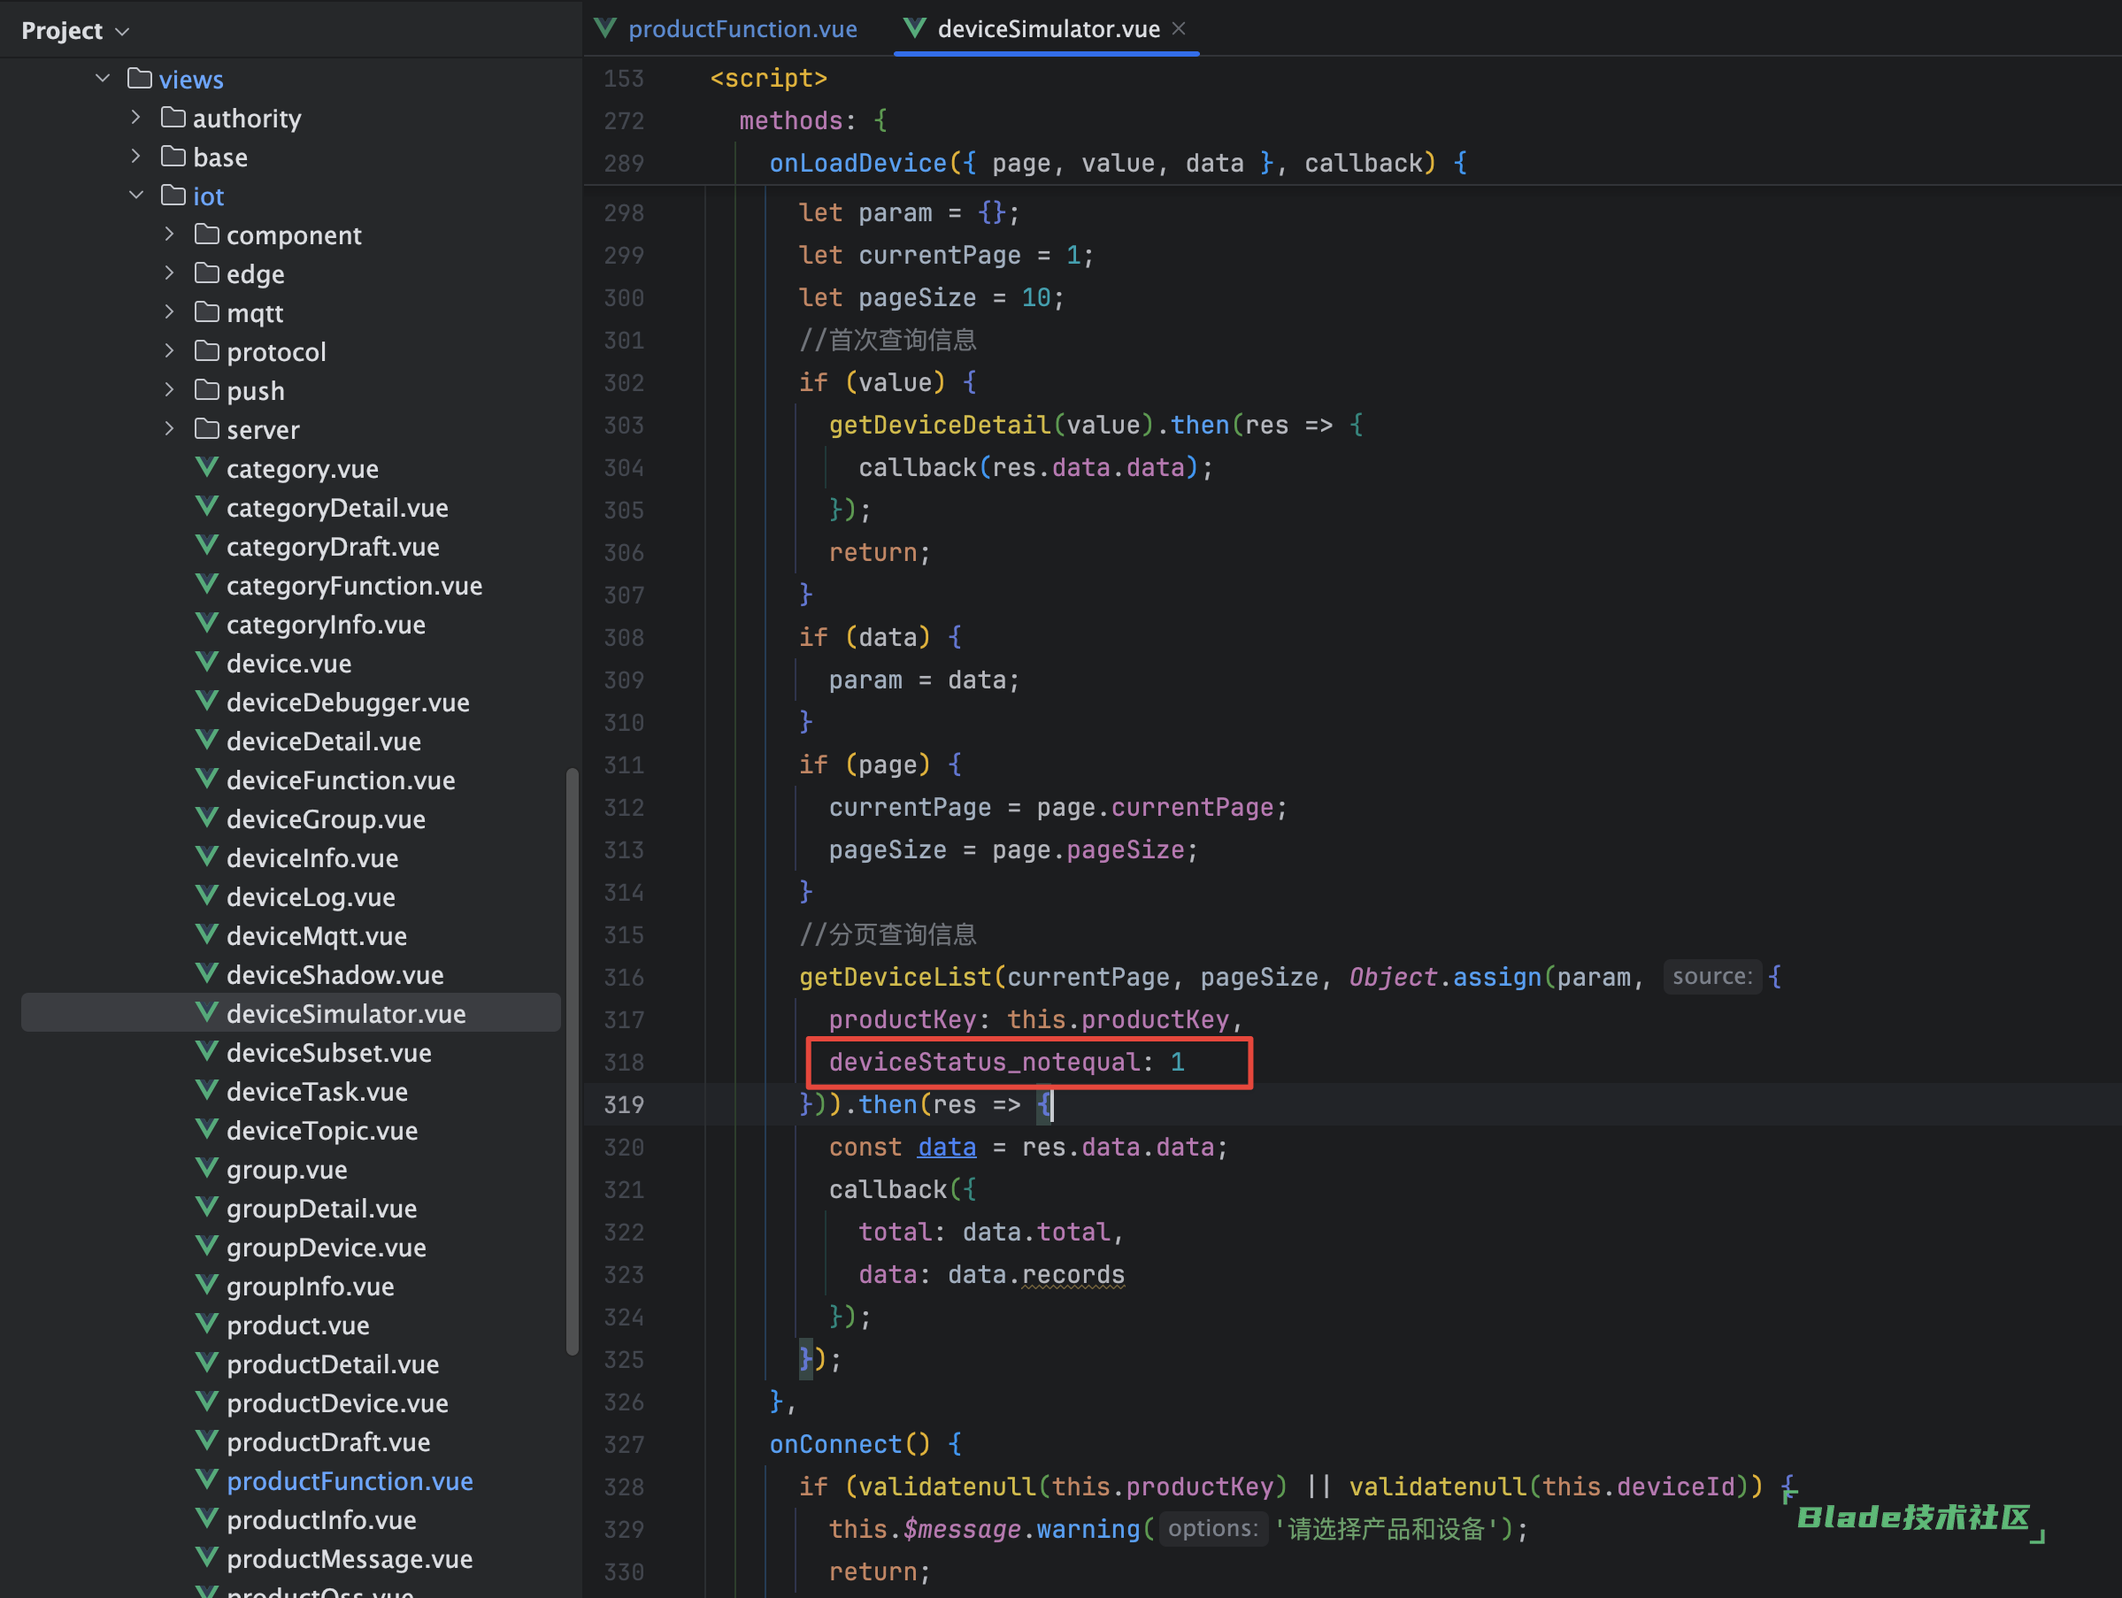Image resolution: width=2122 pixels, height=1598 pixels.
Task: Select deviceSubset.vue in tree
Action: [329, 1052]
